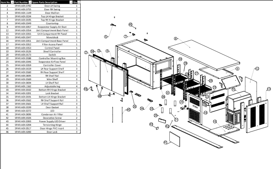This screenshot has width=273, height=169.
Task: Click the 'Lock Bracket' cell
Action: pyautogui.click(x=52, y=93)
